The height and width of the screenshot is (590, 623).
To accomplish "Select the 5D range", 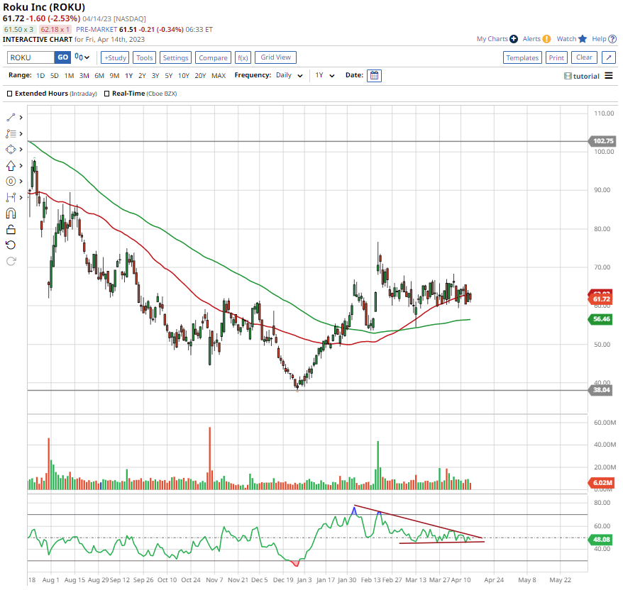I will 55,75.
